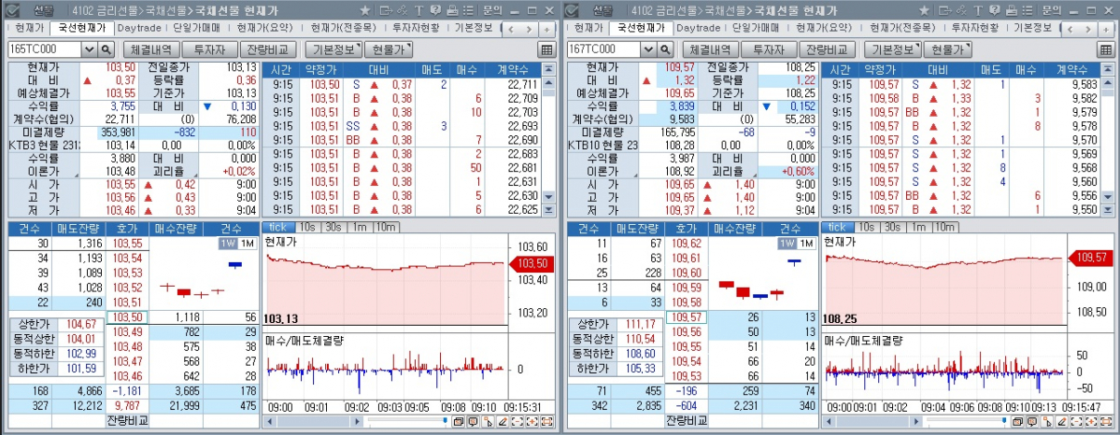The width and height of the screenshot is (1120, 435).
Task: Select 10s interval in left chart
Action: click(307, 227)
